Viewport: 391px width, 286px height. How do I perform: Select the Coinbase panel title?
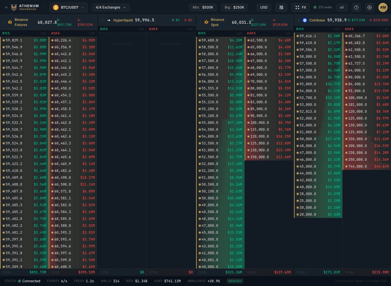317,20
